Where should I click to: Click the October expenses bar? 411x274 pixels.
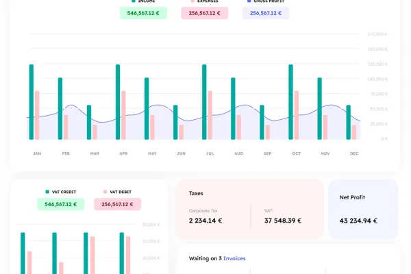coord(297,115)
